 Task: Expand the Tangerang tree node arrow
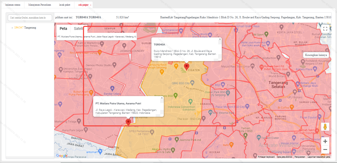(x=12, y=28)
